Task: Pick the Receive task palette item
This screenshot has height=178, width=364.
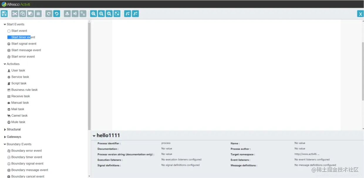Action: (18, 96)
